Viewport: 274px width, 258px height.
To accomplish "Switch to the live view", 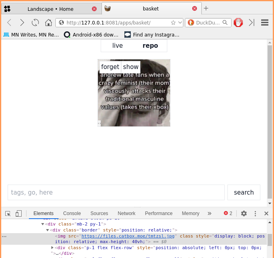I will pyautogui.click(x=118, y=46).
